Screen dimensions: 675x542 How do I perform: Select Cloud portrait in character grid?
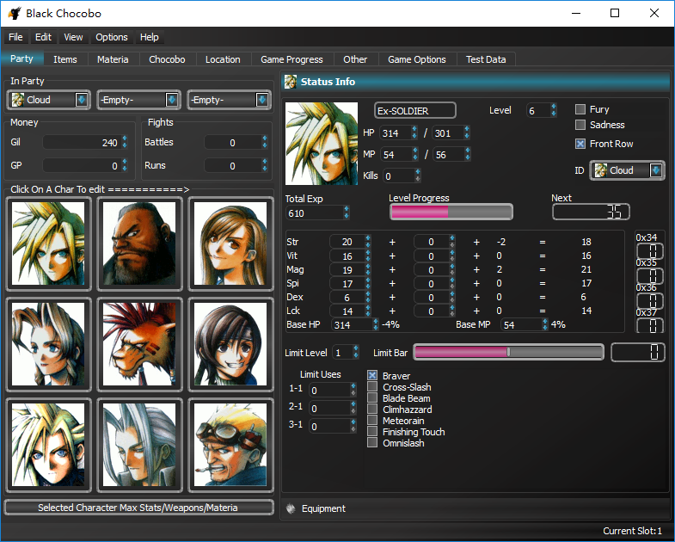(x=48, y=243)
